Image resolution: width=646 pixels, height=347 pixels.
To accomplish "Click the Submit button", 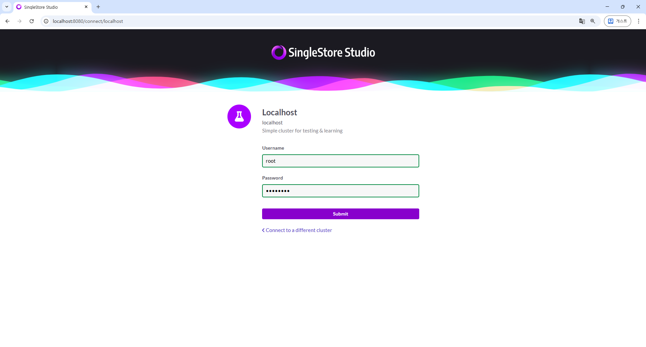I will pos(340,214).
